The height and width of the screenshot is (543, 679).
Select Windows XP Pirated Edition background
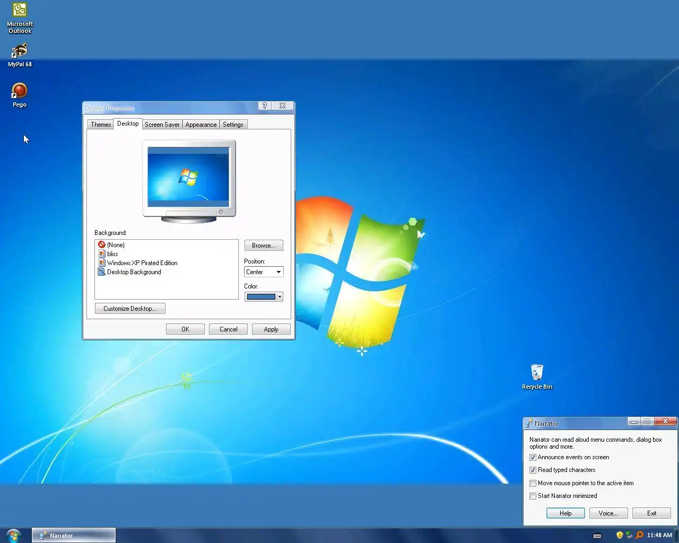(x=142, y=263)
